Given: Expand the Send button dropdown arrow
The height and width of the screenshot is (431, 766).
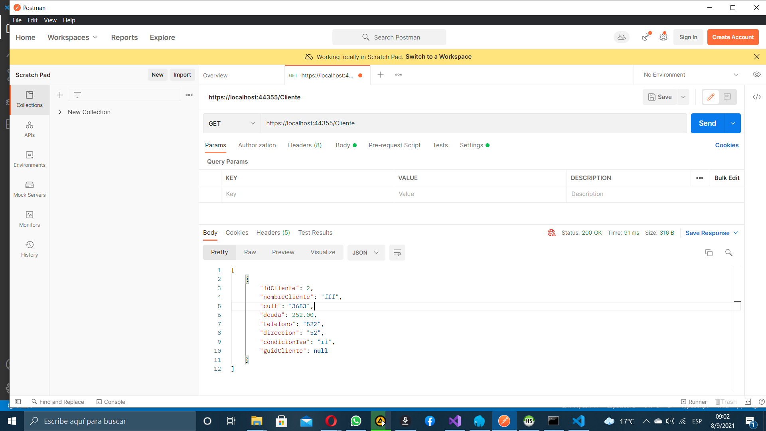Looking at the screenshot, I should point(732,123).
